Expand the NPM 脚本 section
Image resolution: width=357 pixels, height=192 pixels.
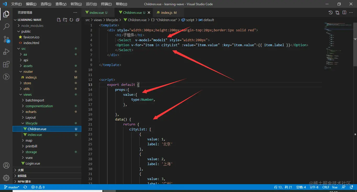point(47,181)
